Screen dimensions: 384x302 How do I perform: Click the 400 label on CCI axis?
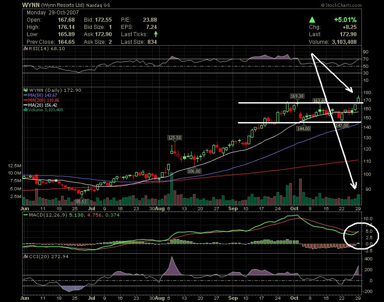point(368,259)
